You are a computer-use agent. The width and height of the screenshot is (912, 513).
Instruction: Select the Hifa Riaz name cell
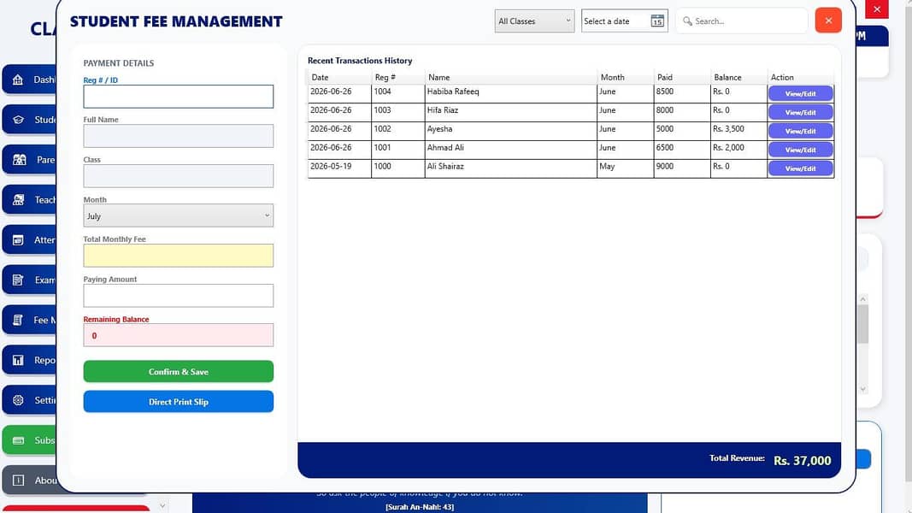pos(510,112)
